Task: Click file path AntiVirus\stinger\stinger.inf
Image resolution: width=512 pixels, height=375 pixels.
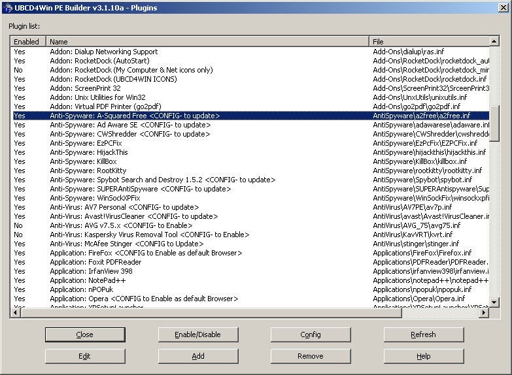Action: 416,244
